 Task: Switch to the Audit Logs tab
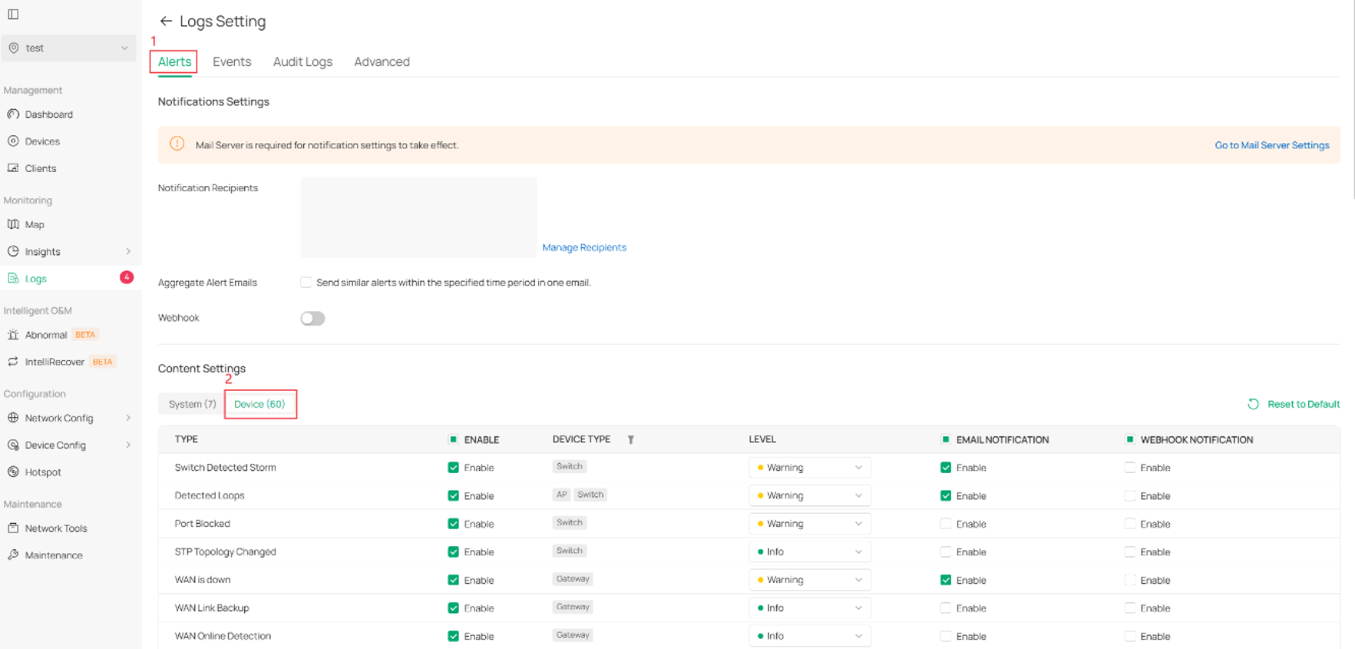point(302,61)
